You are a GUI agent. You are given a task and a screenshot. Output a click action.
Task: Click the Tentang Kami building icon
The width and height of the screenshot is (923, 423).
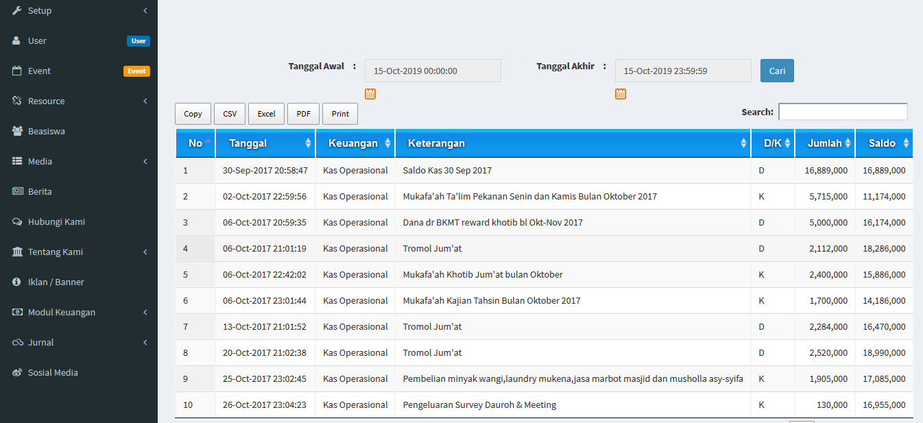pyautogui.click(x=18, y=252)
